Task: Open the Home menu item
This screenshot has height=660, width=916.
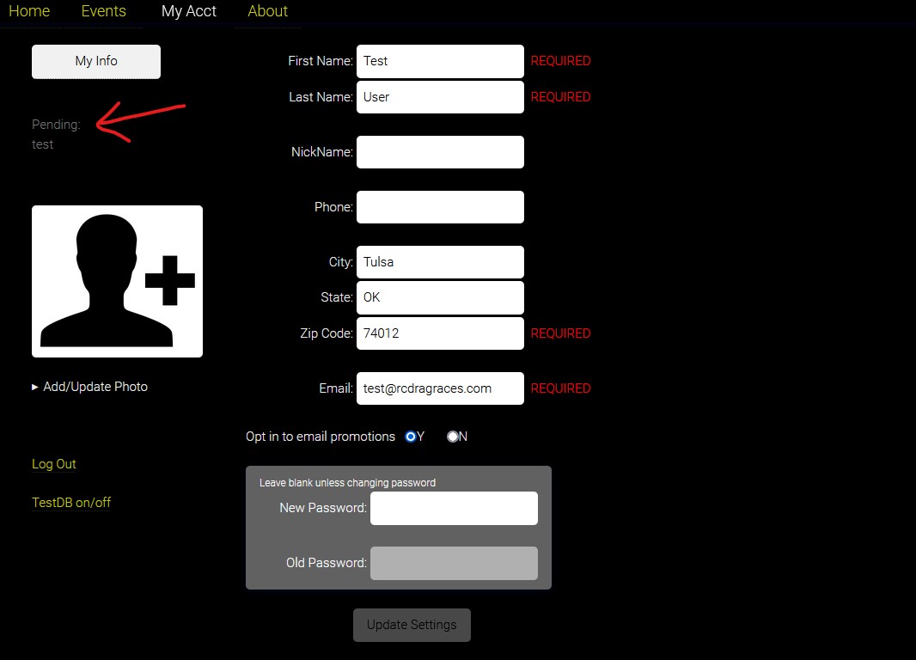Action: click(x=29, y=11)
